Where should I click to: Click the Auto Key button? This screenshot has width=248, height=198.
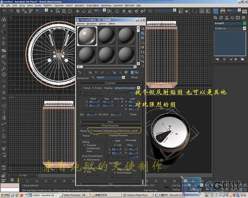(x=176, y=185)
